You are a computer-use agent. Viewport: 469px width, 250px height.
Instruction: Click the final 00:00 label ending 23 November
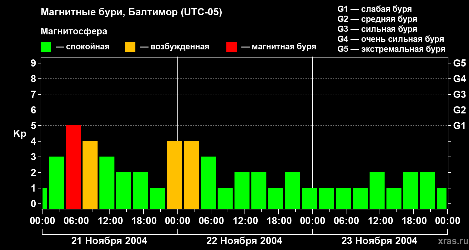tap(447, 221)
